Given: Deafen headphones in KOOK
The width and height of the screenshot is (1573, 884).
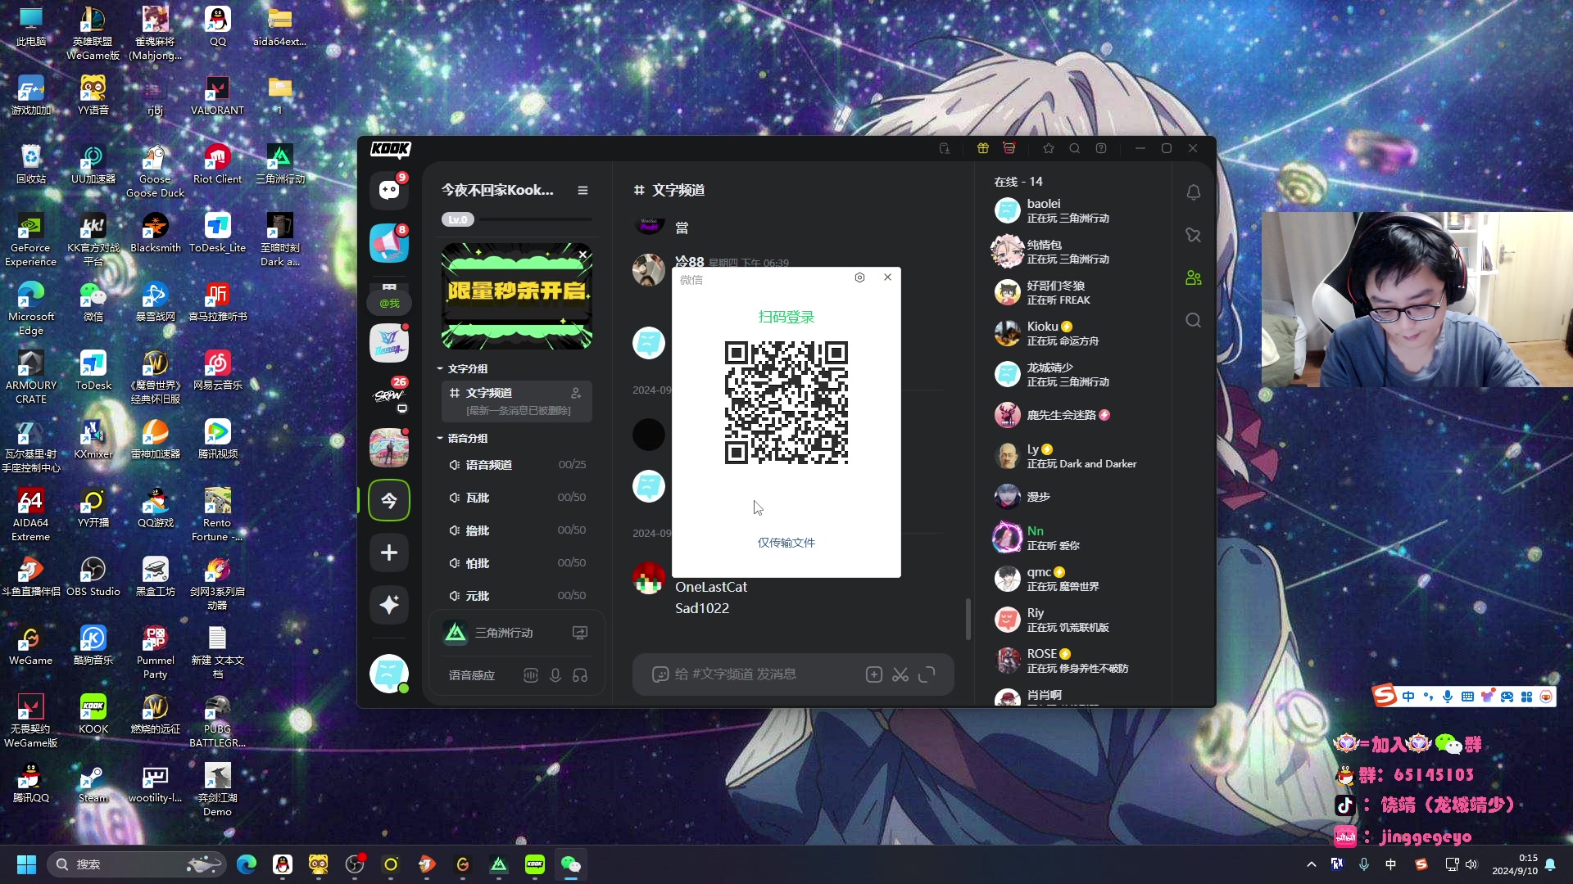Looking at the screenshot, I should (x=580, y=675).
